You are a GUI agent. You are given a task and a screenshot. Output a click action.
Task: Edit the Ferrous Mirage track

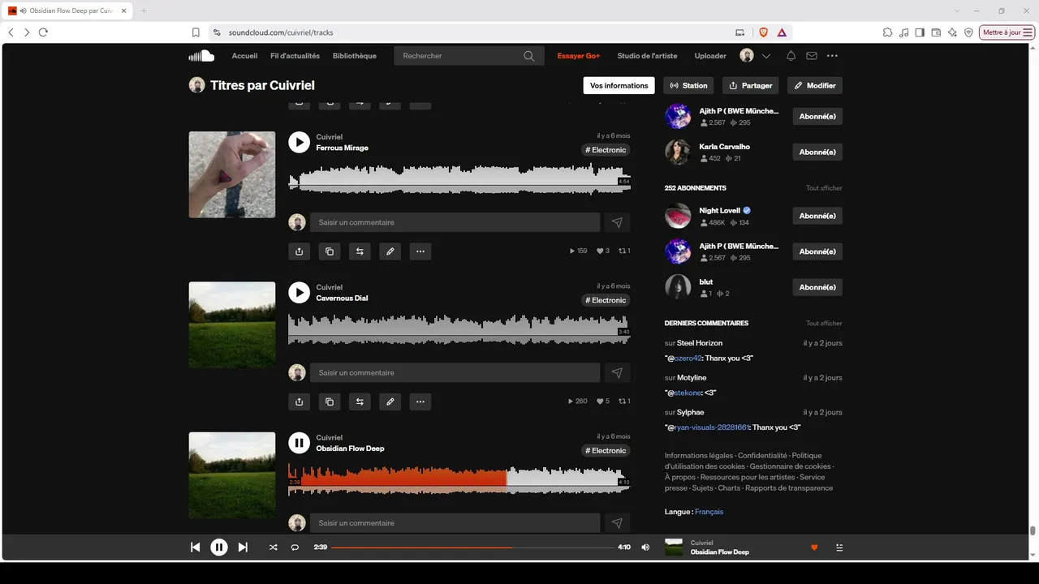point(390,251)
